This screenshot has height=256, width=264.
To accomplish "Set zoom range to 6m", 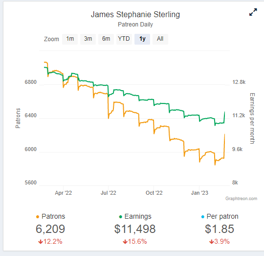I will (106, 39).
